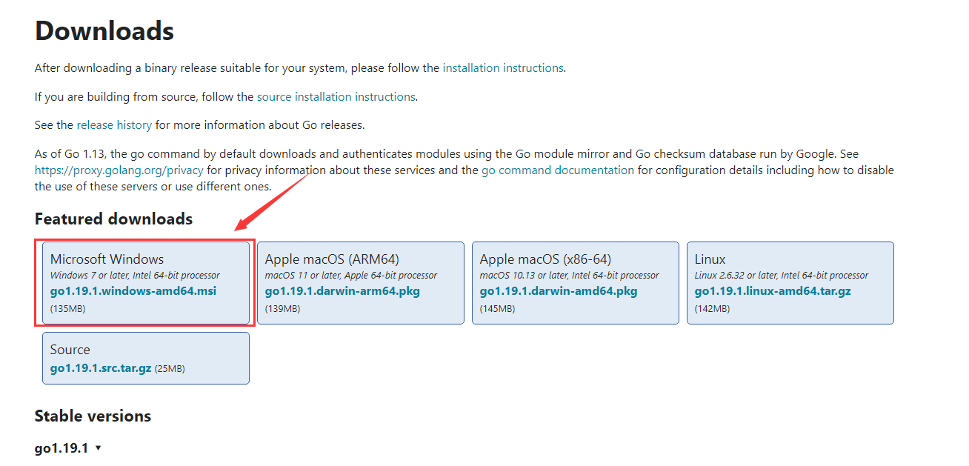This screenshot has width=969, height=466.
Task: Open the installation instructions link
Action: (x=503, y=67)
